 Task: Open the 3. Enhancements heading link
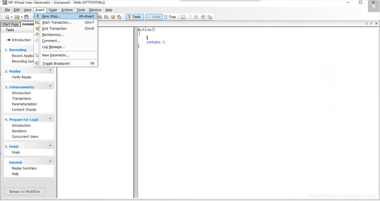[x=19, y=87]
